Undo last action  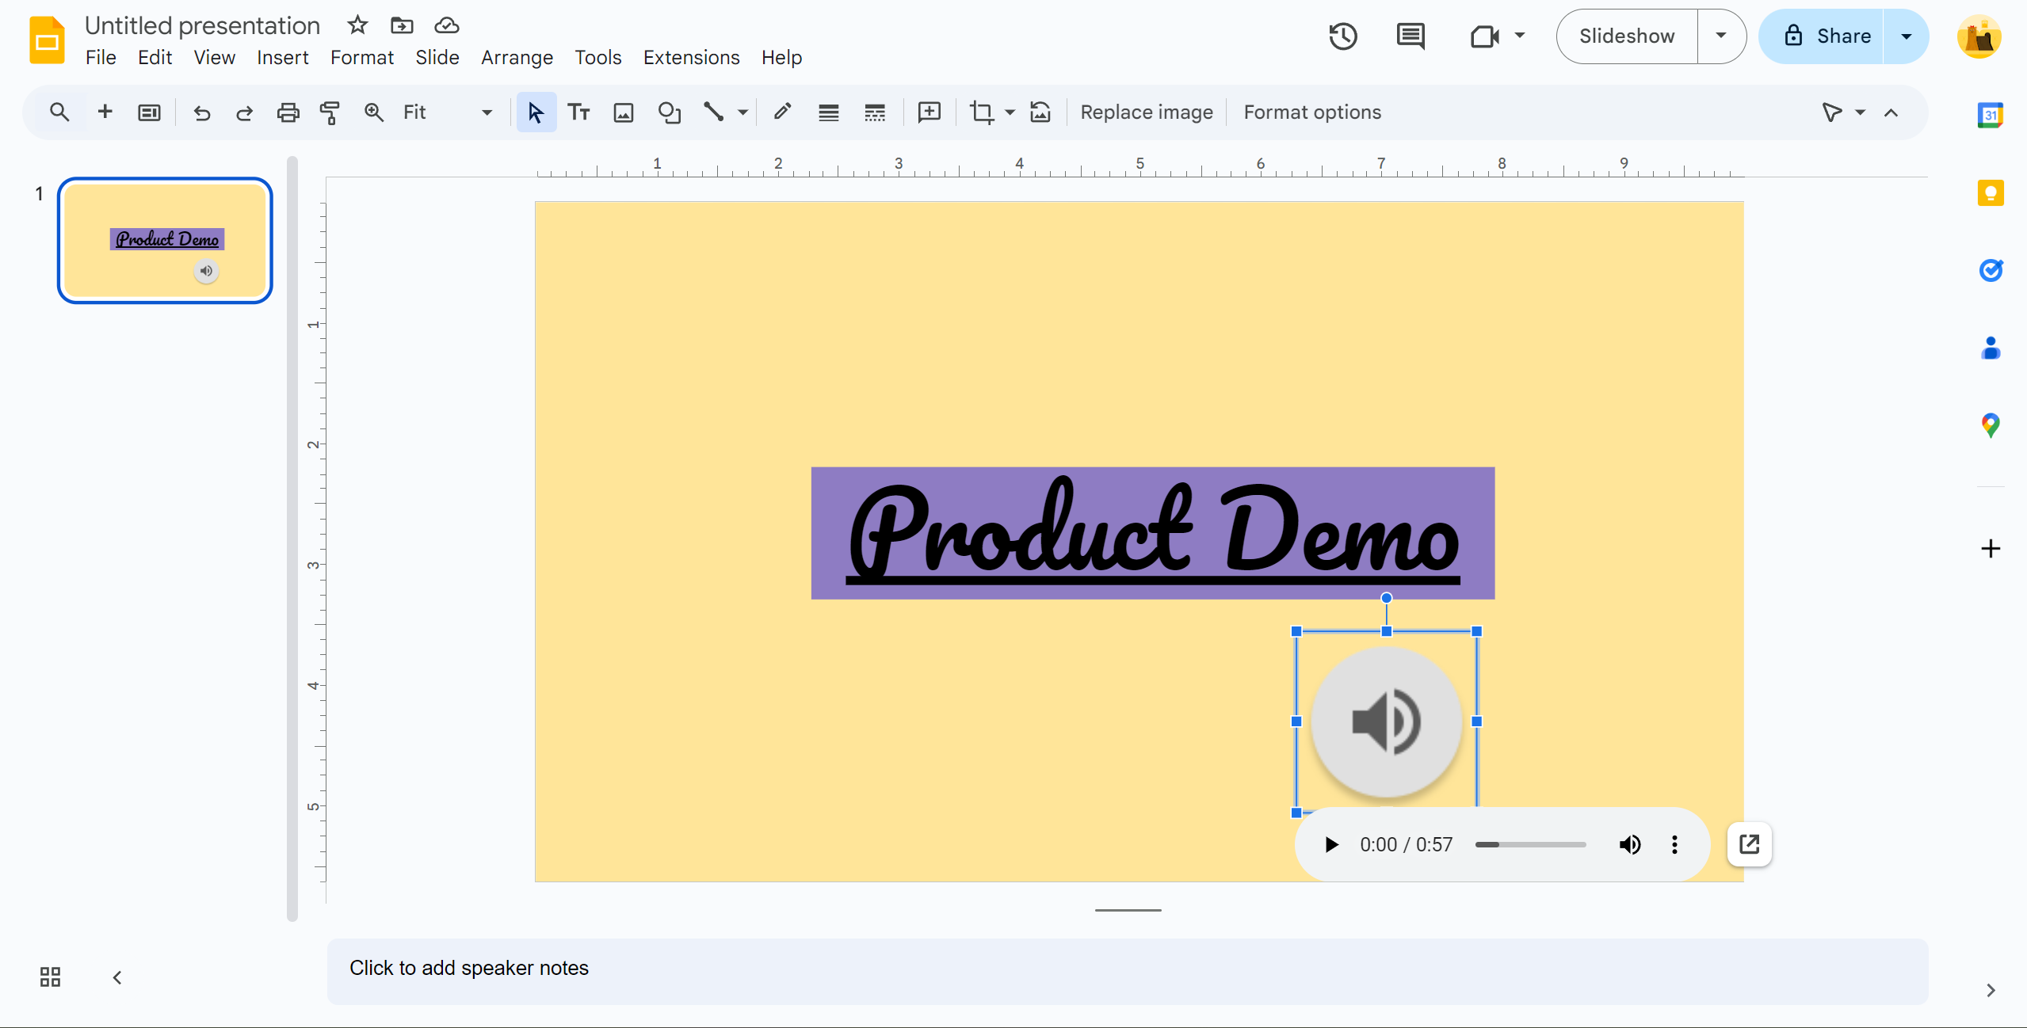tap(202, 112)
